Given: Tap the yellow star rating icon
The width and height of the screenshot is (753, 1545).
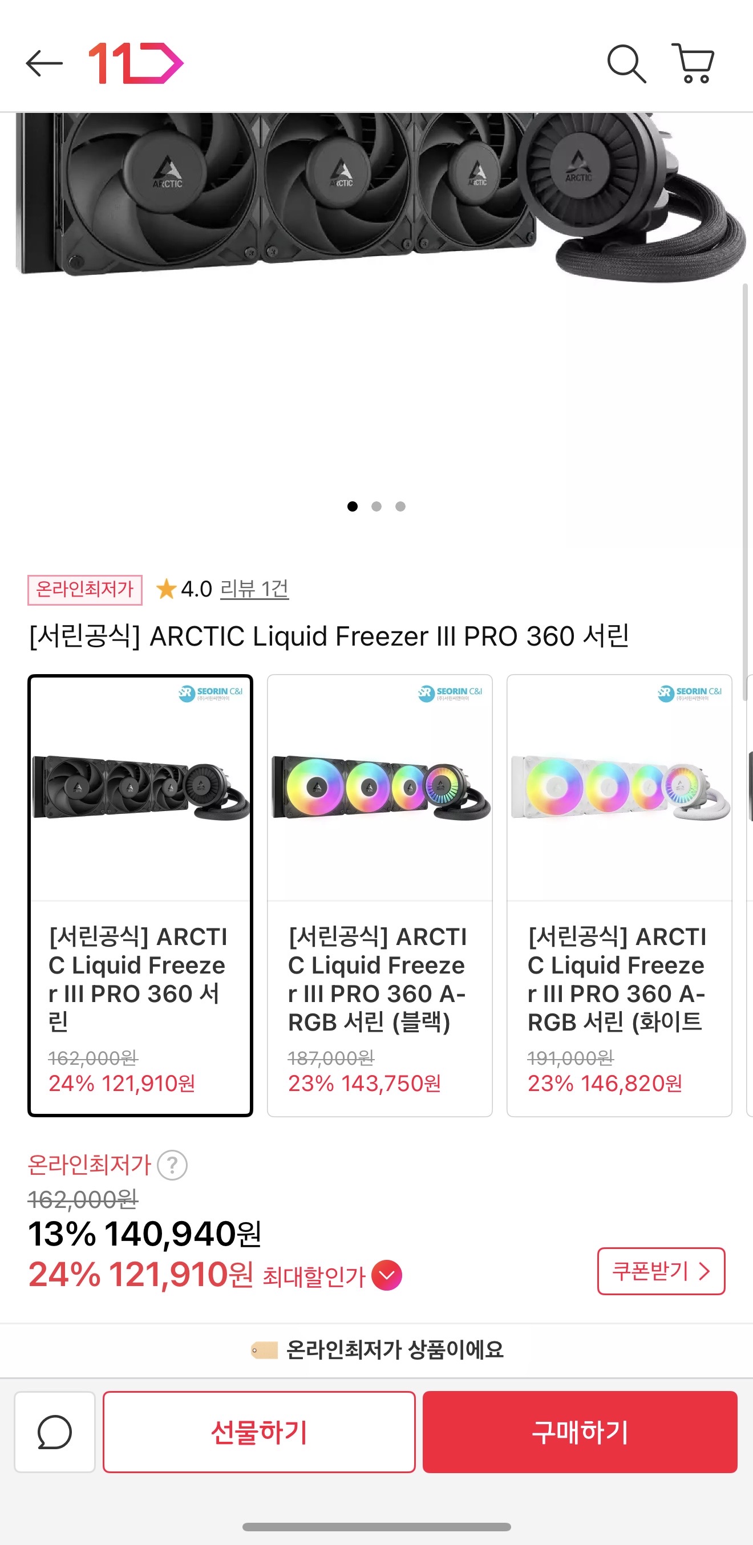Looking at the screenshot, I should point(165,589).
